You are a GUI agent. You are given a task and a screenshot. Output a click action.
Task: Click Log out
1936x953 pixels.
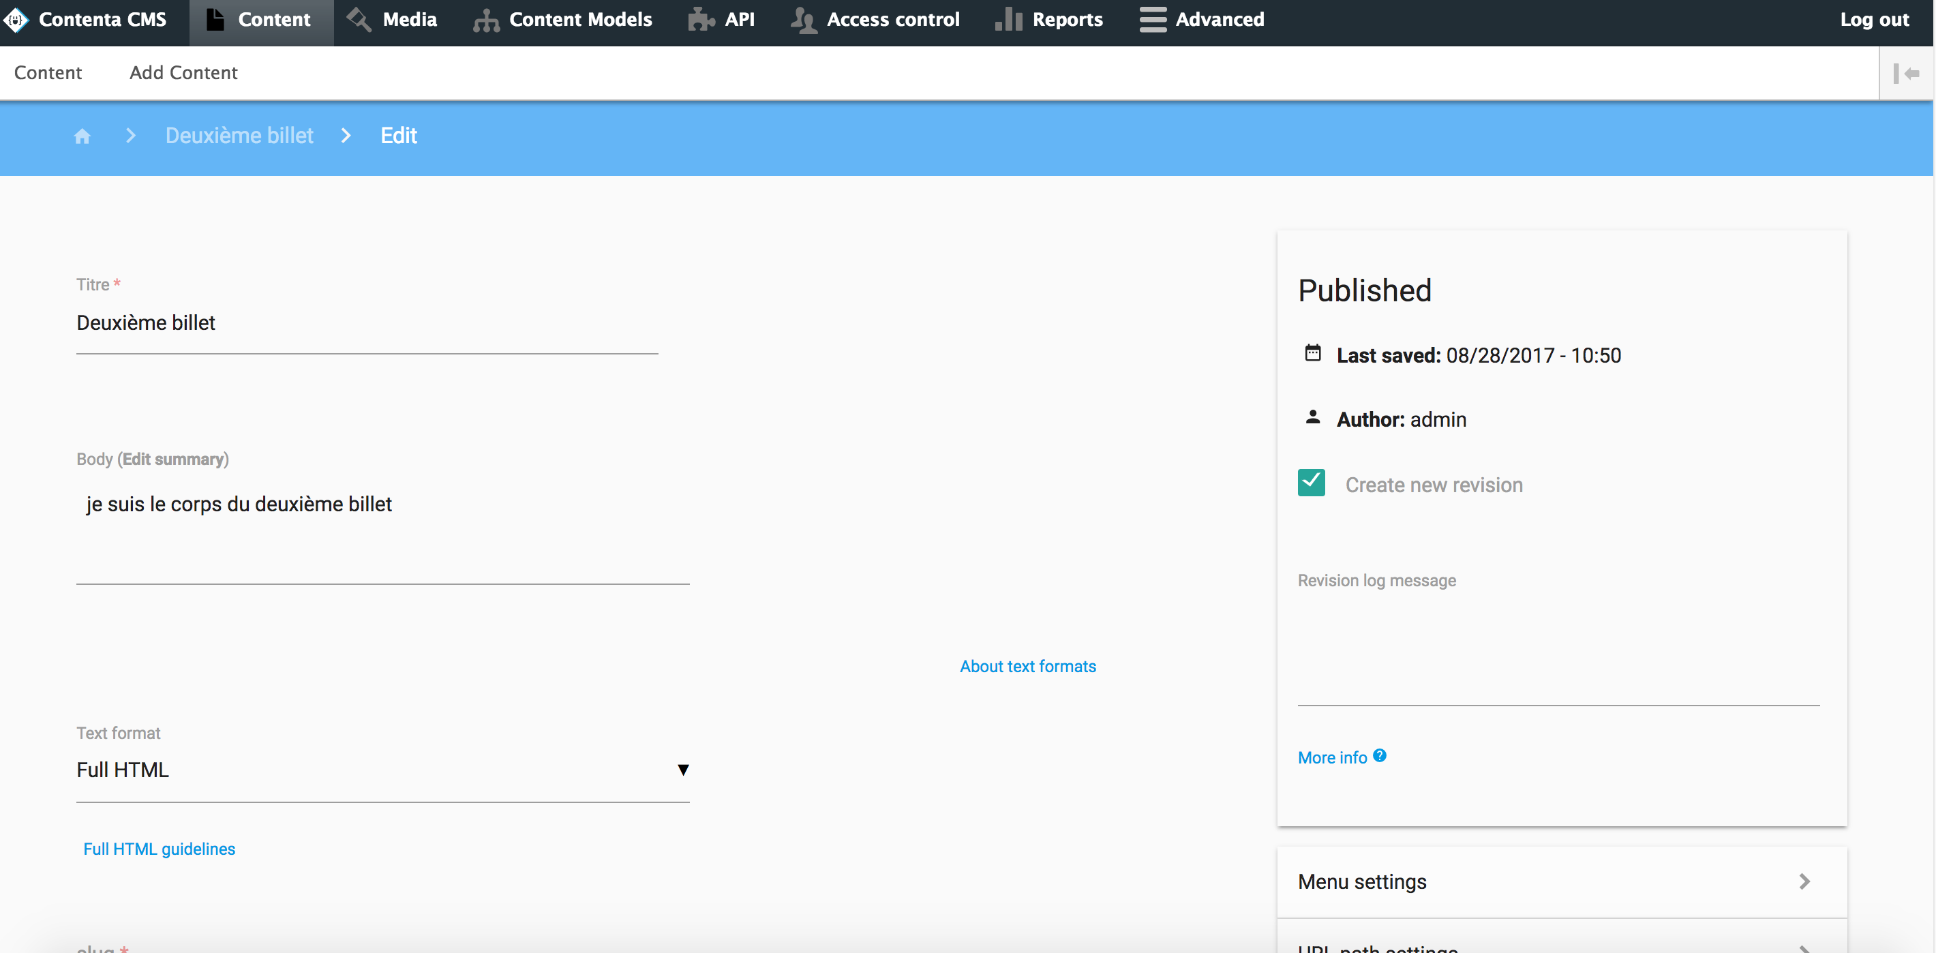(1875, 20)
